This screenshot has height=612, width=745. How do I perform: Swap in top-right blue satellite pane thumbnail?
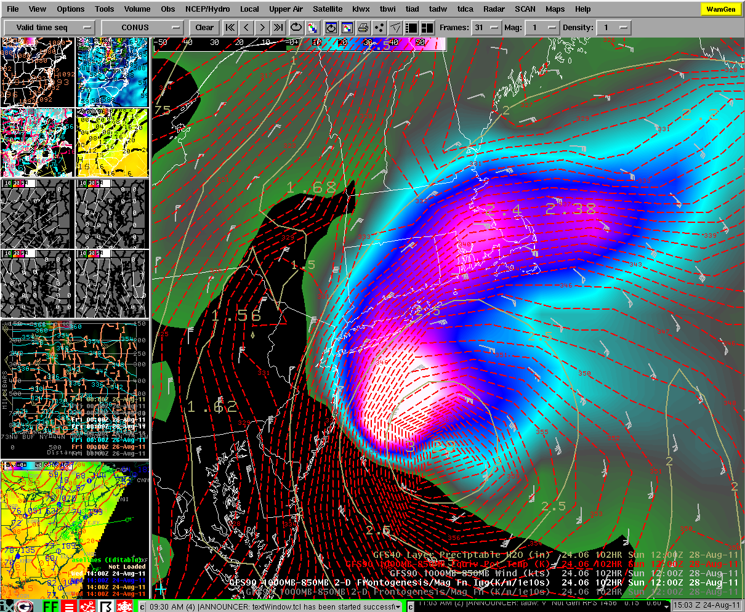(x=111, y=71)
